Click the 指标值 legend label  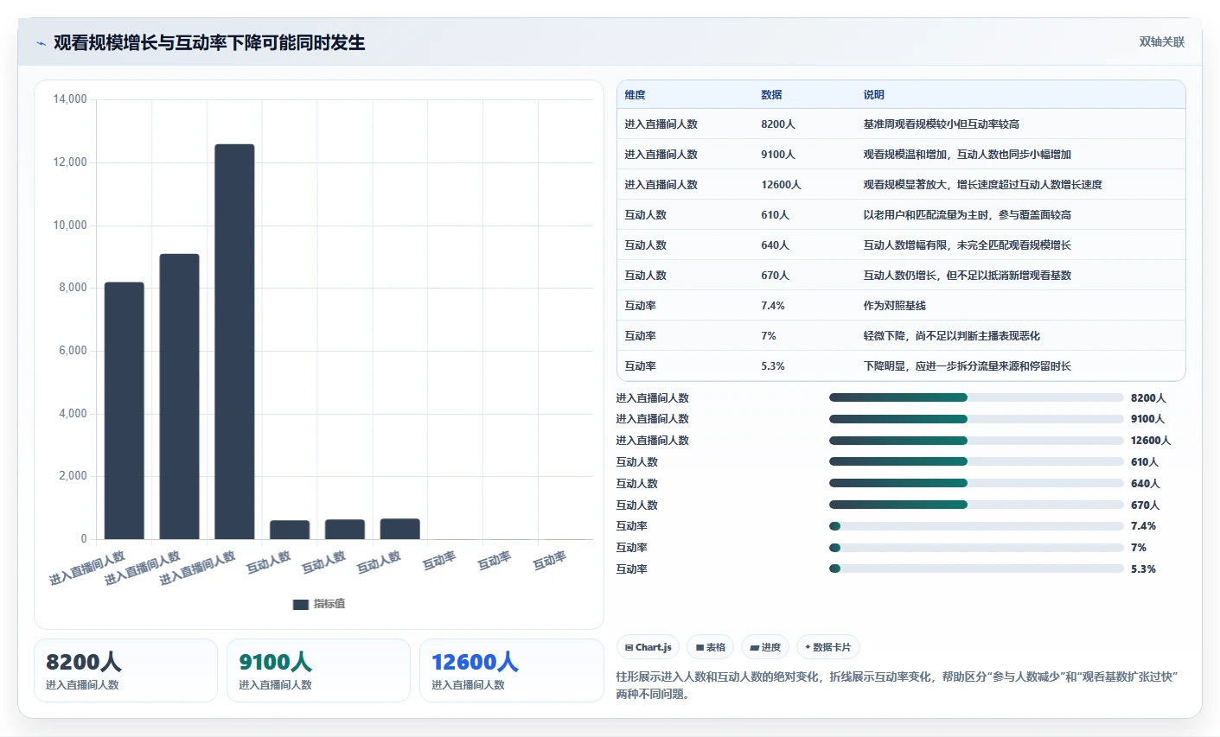(329, 604)
